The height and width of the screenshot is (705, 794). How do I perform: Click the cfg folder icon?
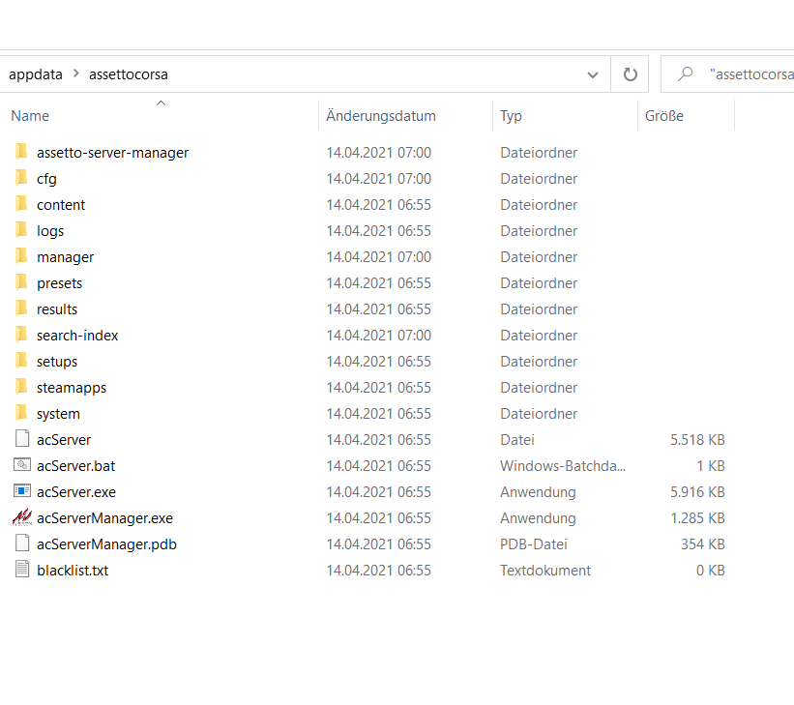pyautogui.click(x=21, y=178)
